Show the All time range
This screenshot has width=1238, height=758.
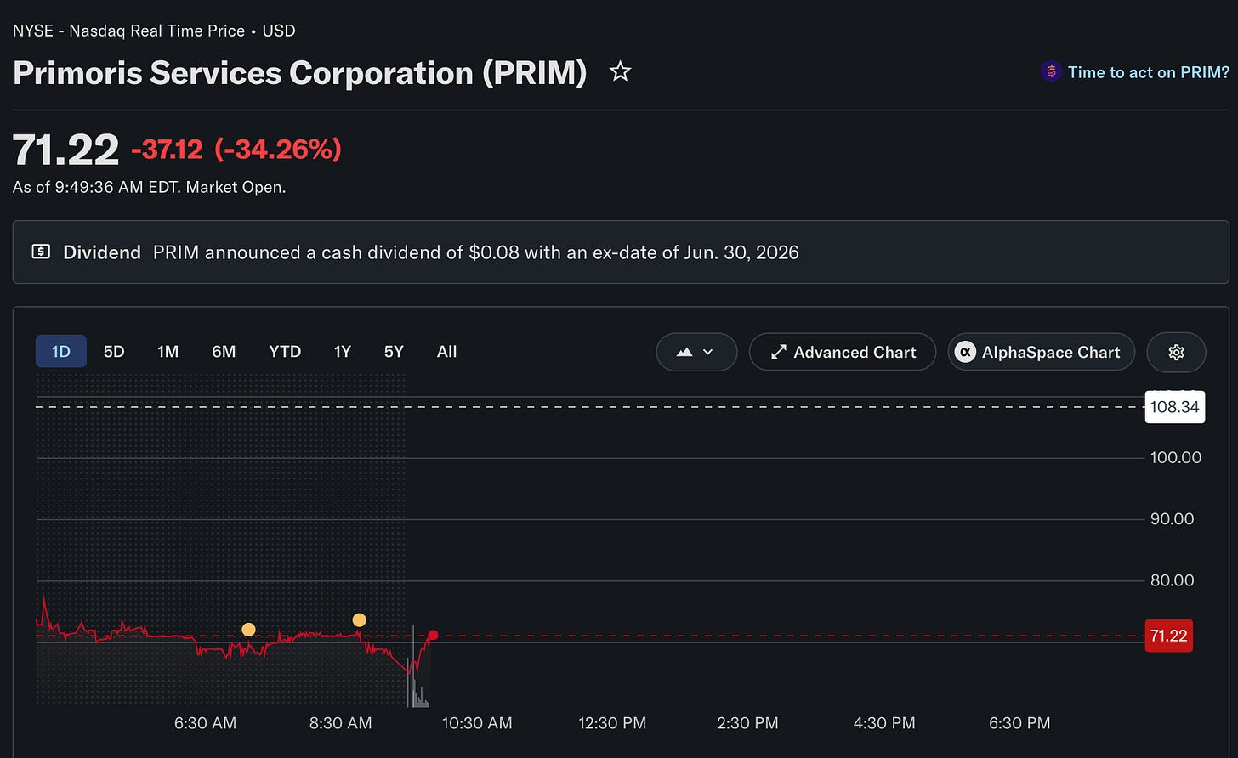[446, 352]
